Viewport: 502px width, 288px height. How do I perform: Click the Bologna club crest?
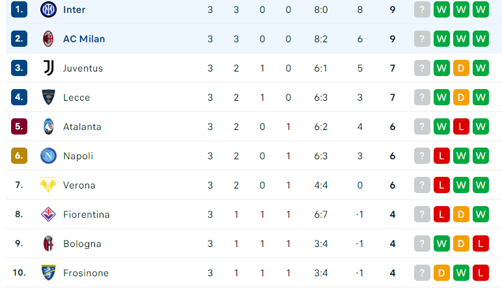click(x=48, y=244)
